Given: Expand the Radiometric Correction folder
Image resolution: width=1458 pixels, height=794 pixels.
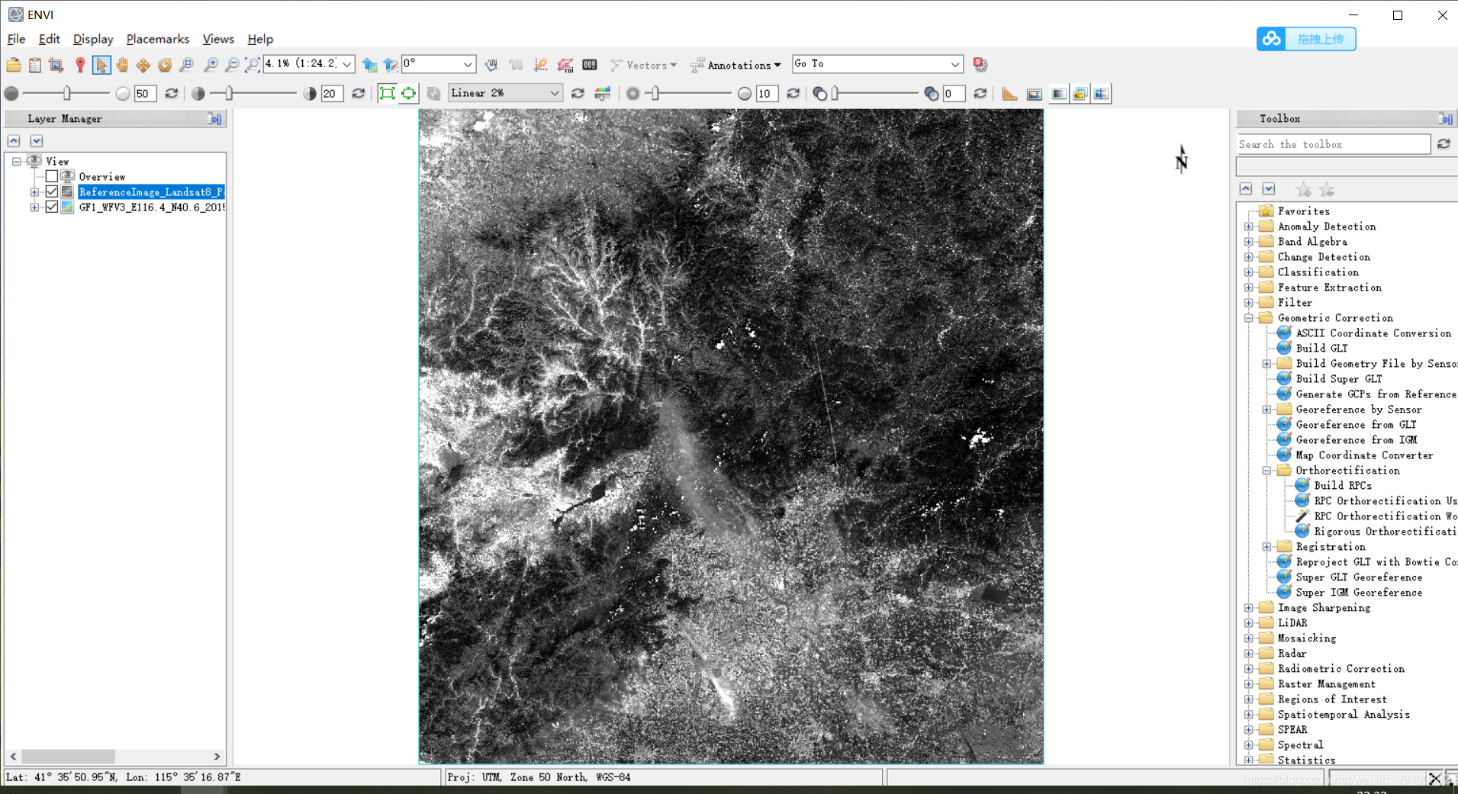Looking at the screenshot, I should 1249,669.
